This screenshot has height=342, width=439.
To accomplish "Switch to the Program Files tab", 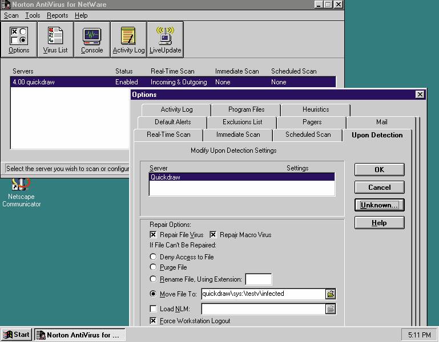I will coord(246,109).
